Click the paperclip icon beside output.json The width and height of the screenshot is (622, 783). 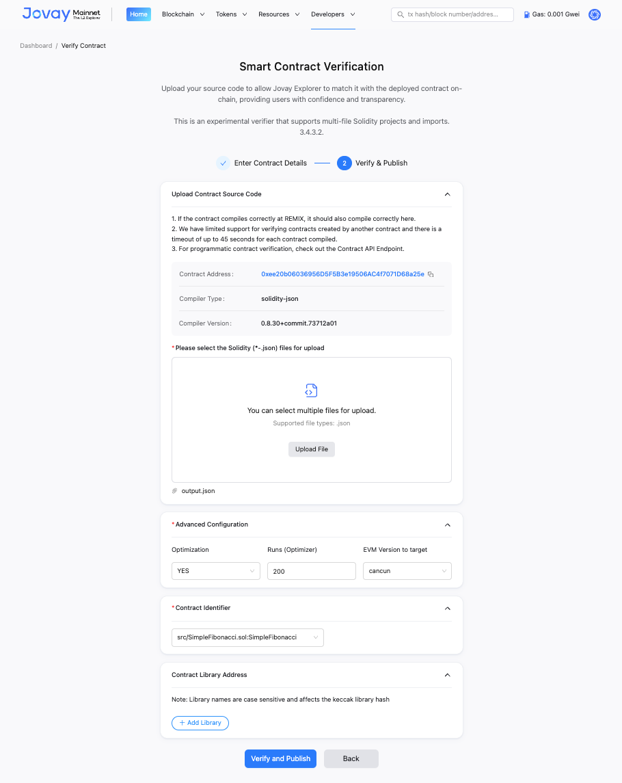click(175, 491)
